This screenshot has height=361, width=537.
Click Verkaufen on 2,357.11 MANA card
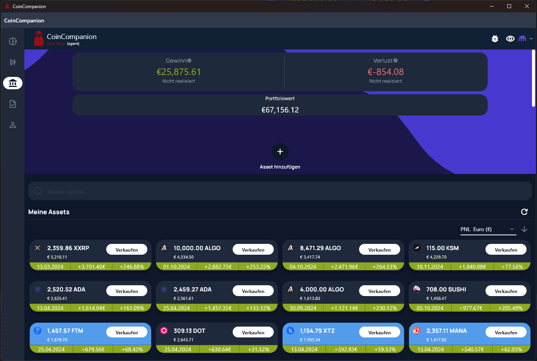tap(506, 332)
